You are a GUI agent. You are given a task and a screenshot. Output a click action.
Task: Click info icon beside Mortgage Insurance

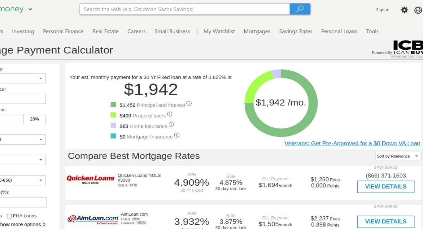point(177,135)
